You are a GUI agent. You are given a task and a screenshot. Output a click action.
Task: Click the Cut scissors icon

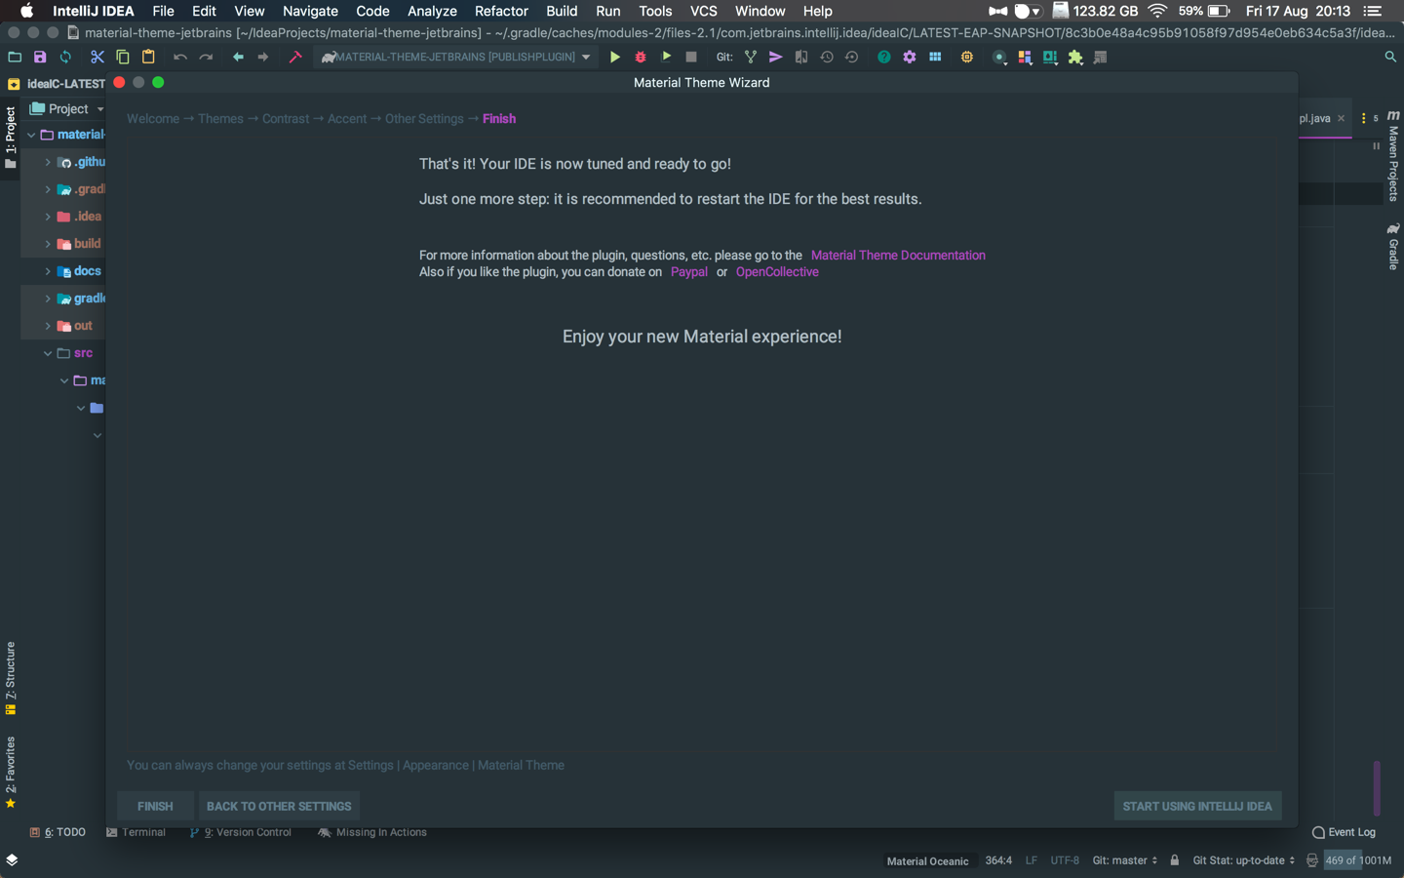pyautogui.click(x=97, y=58)
